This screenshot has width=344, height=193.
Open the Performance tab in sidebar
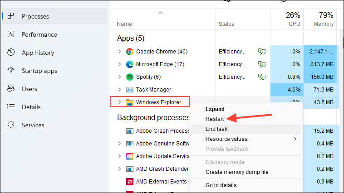point(39,34)
